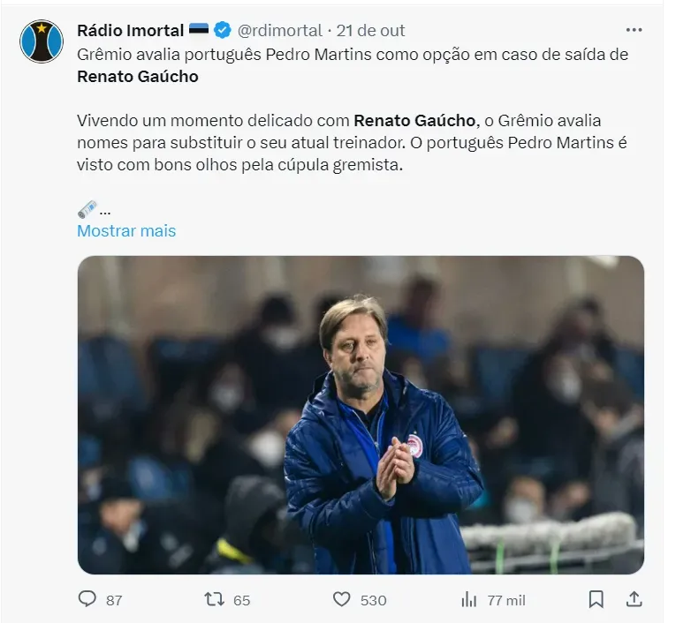Image resolution: width=676 pixels, height=623 pixels.
Task: Open the view analytics bar chart icon
Action: 469,599
